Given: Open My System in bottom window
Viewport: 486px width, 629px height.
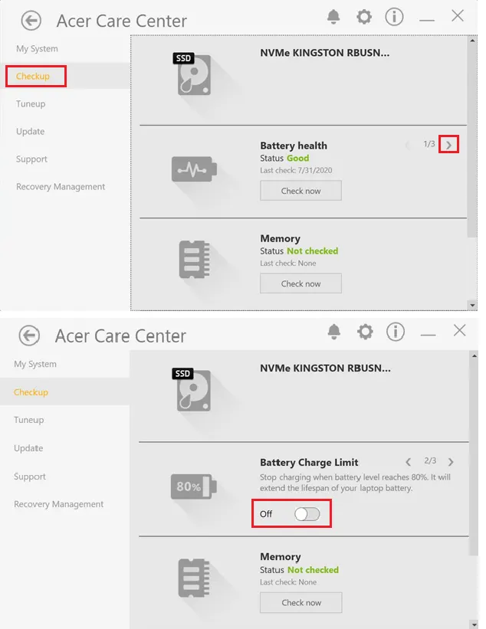Looking at the screenshot, I should (x=35, y=364).
